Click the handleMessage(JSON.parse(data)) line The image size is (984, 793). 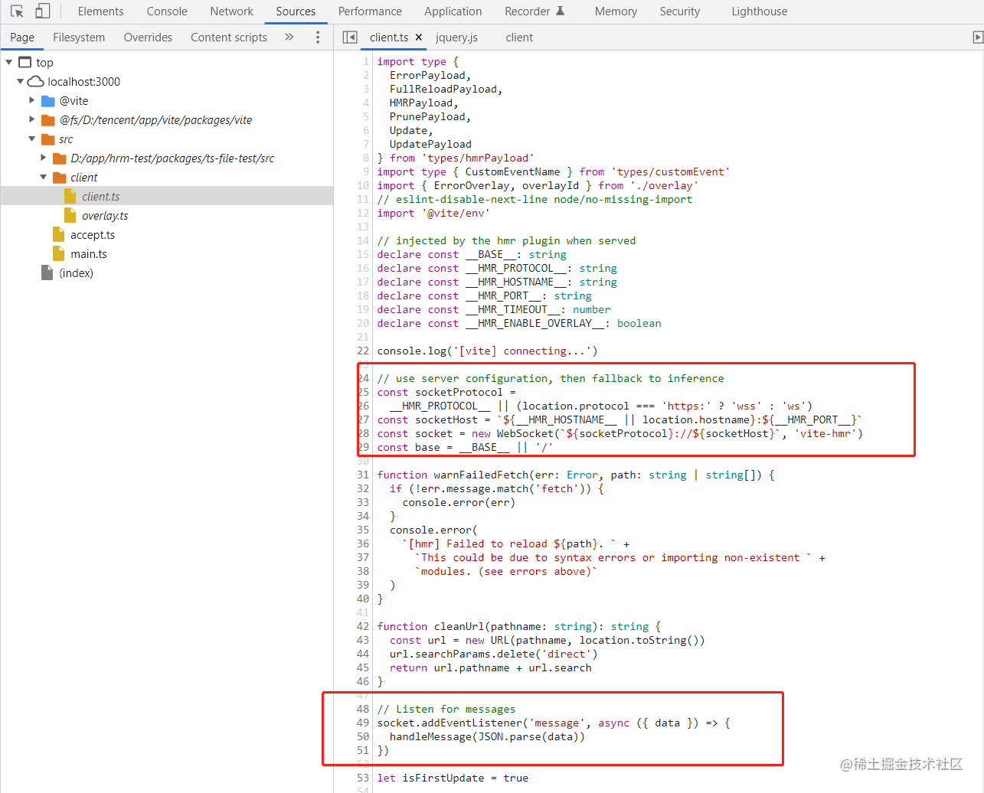487,736
